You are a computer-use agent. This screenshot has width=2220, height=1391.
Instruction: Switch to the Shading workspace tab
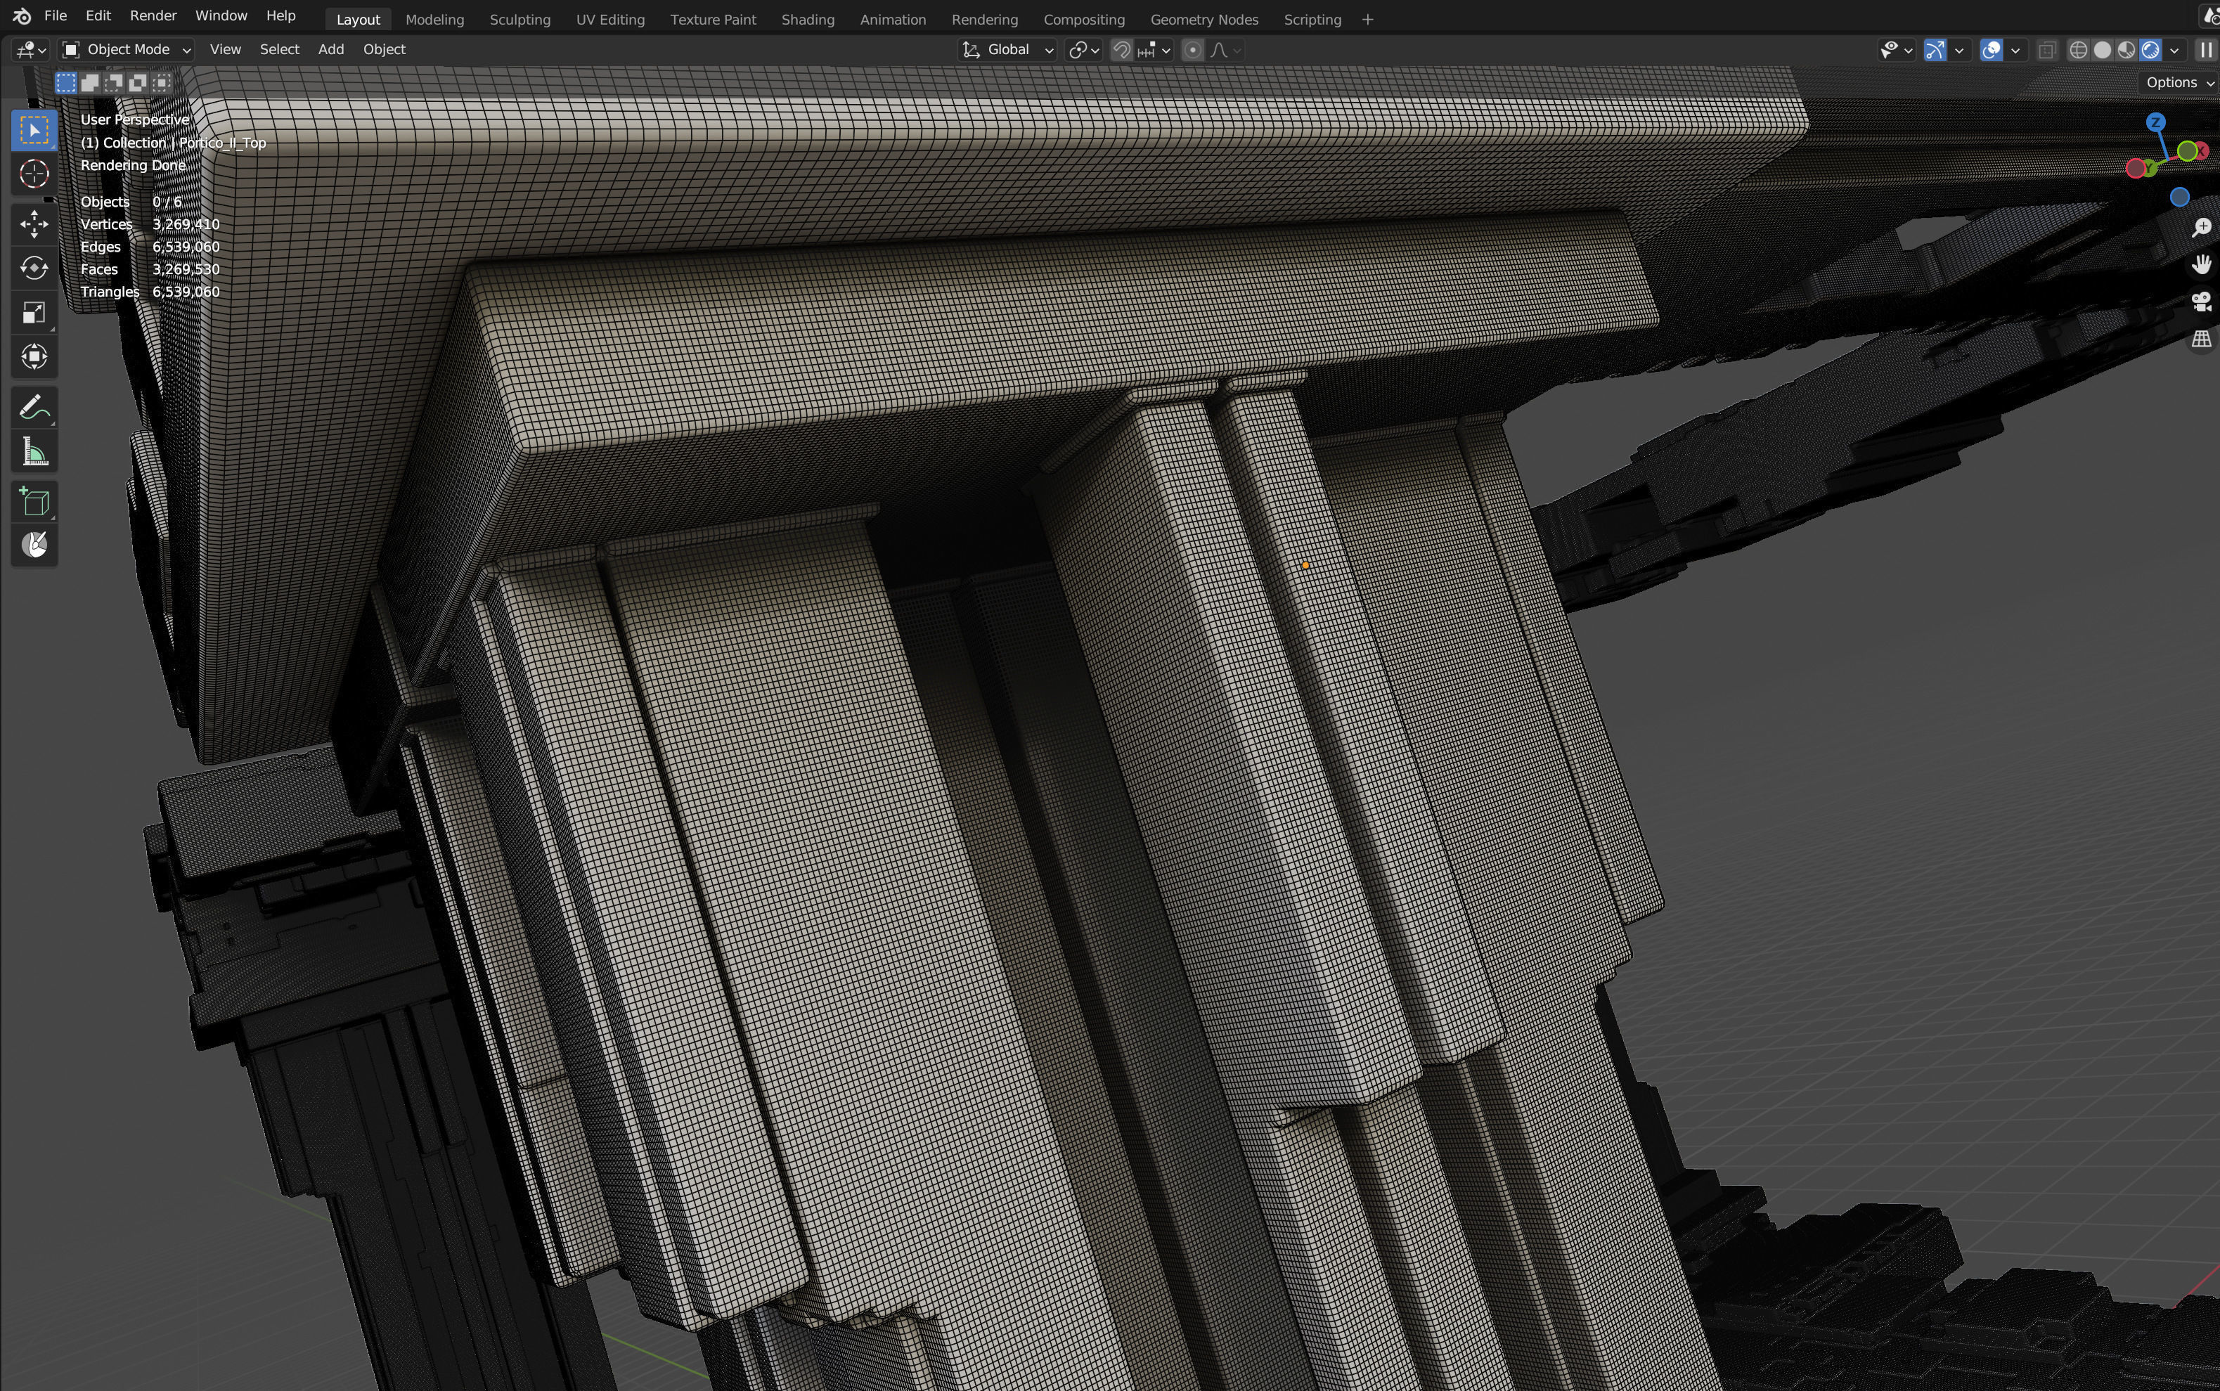(x=808, y=19)
